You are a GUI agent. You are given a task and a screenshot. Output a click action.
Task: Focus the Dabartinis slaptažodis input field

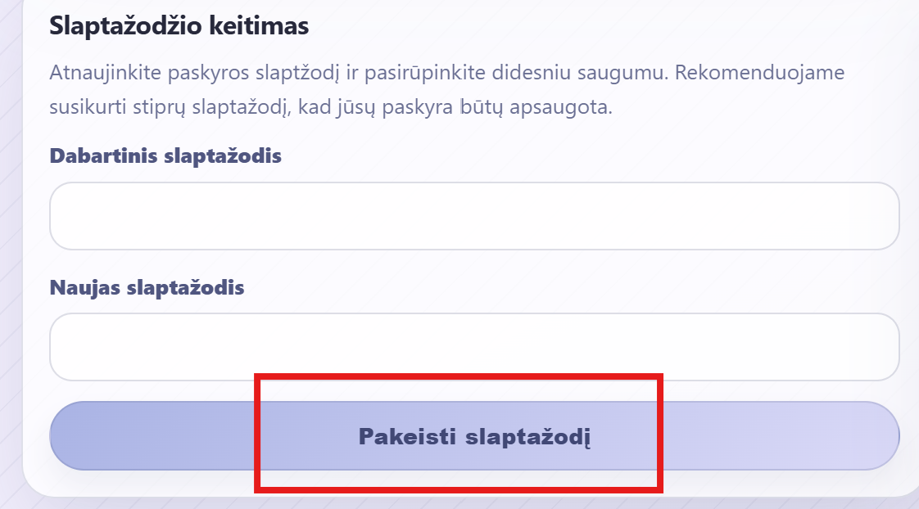474,216
